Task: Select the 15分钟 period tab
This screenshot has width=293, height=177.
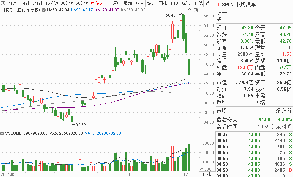Action: point(52,3)
